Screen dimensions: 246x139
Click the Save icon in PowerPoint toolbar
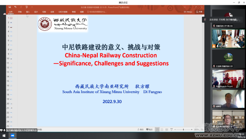[10, 7]
